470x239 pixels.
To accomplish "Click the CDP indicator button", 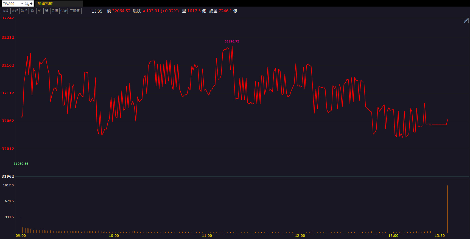I will pos(63,11).
